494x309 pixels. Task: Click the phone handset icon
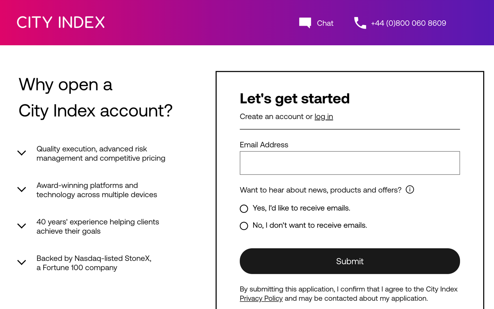[359, 23]
